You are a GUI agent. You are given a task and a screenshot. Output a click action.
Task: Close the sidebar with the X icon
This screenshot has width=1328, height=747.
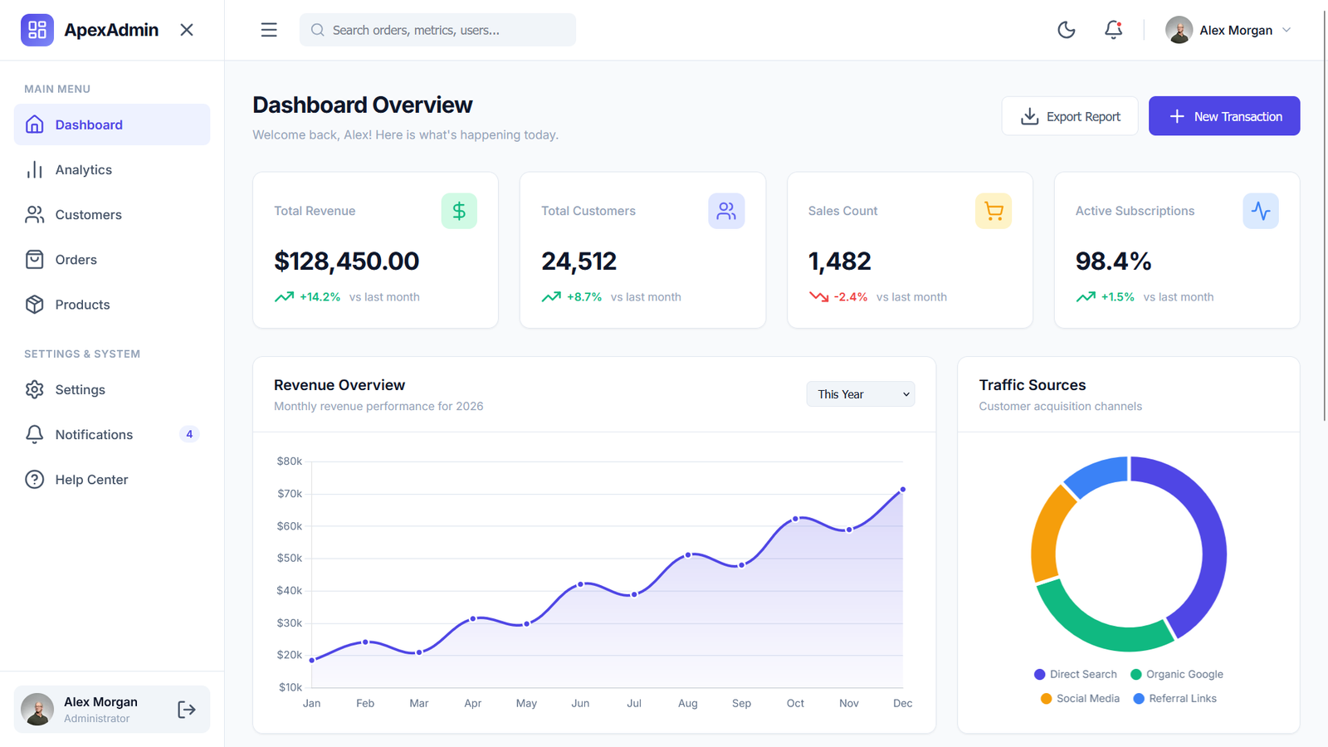(187, 30)
